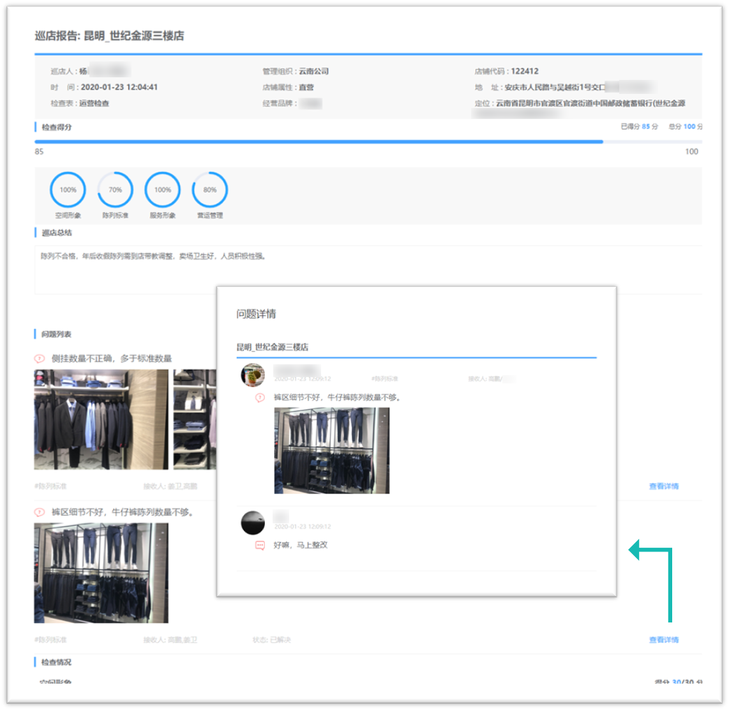Screen dimensions: 729x710
Task: Click the 检查表 value 运营检查
Action: coord(94,104)
